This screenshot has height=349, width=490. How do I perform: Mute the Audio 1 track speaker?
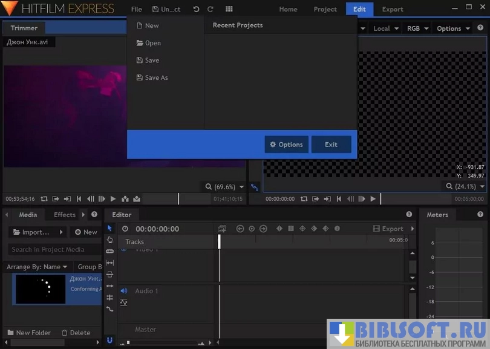(x=123, y=291)
